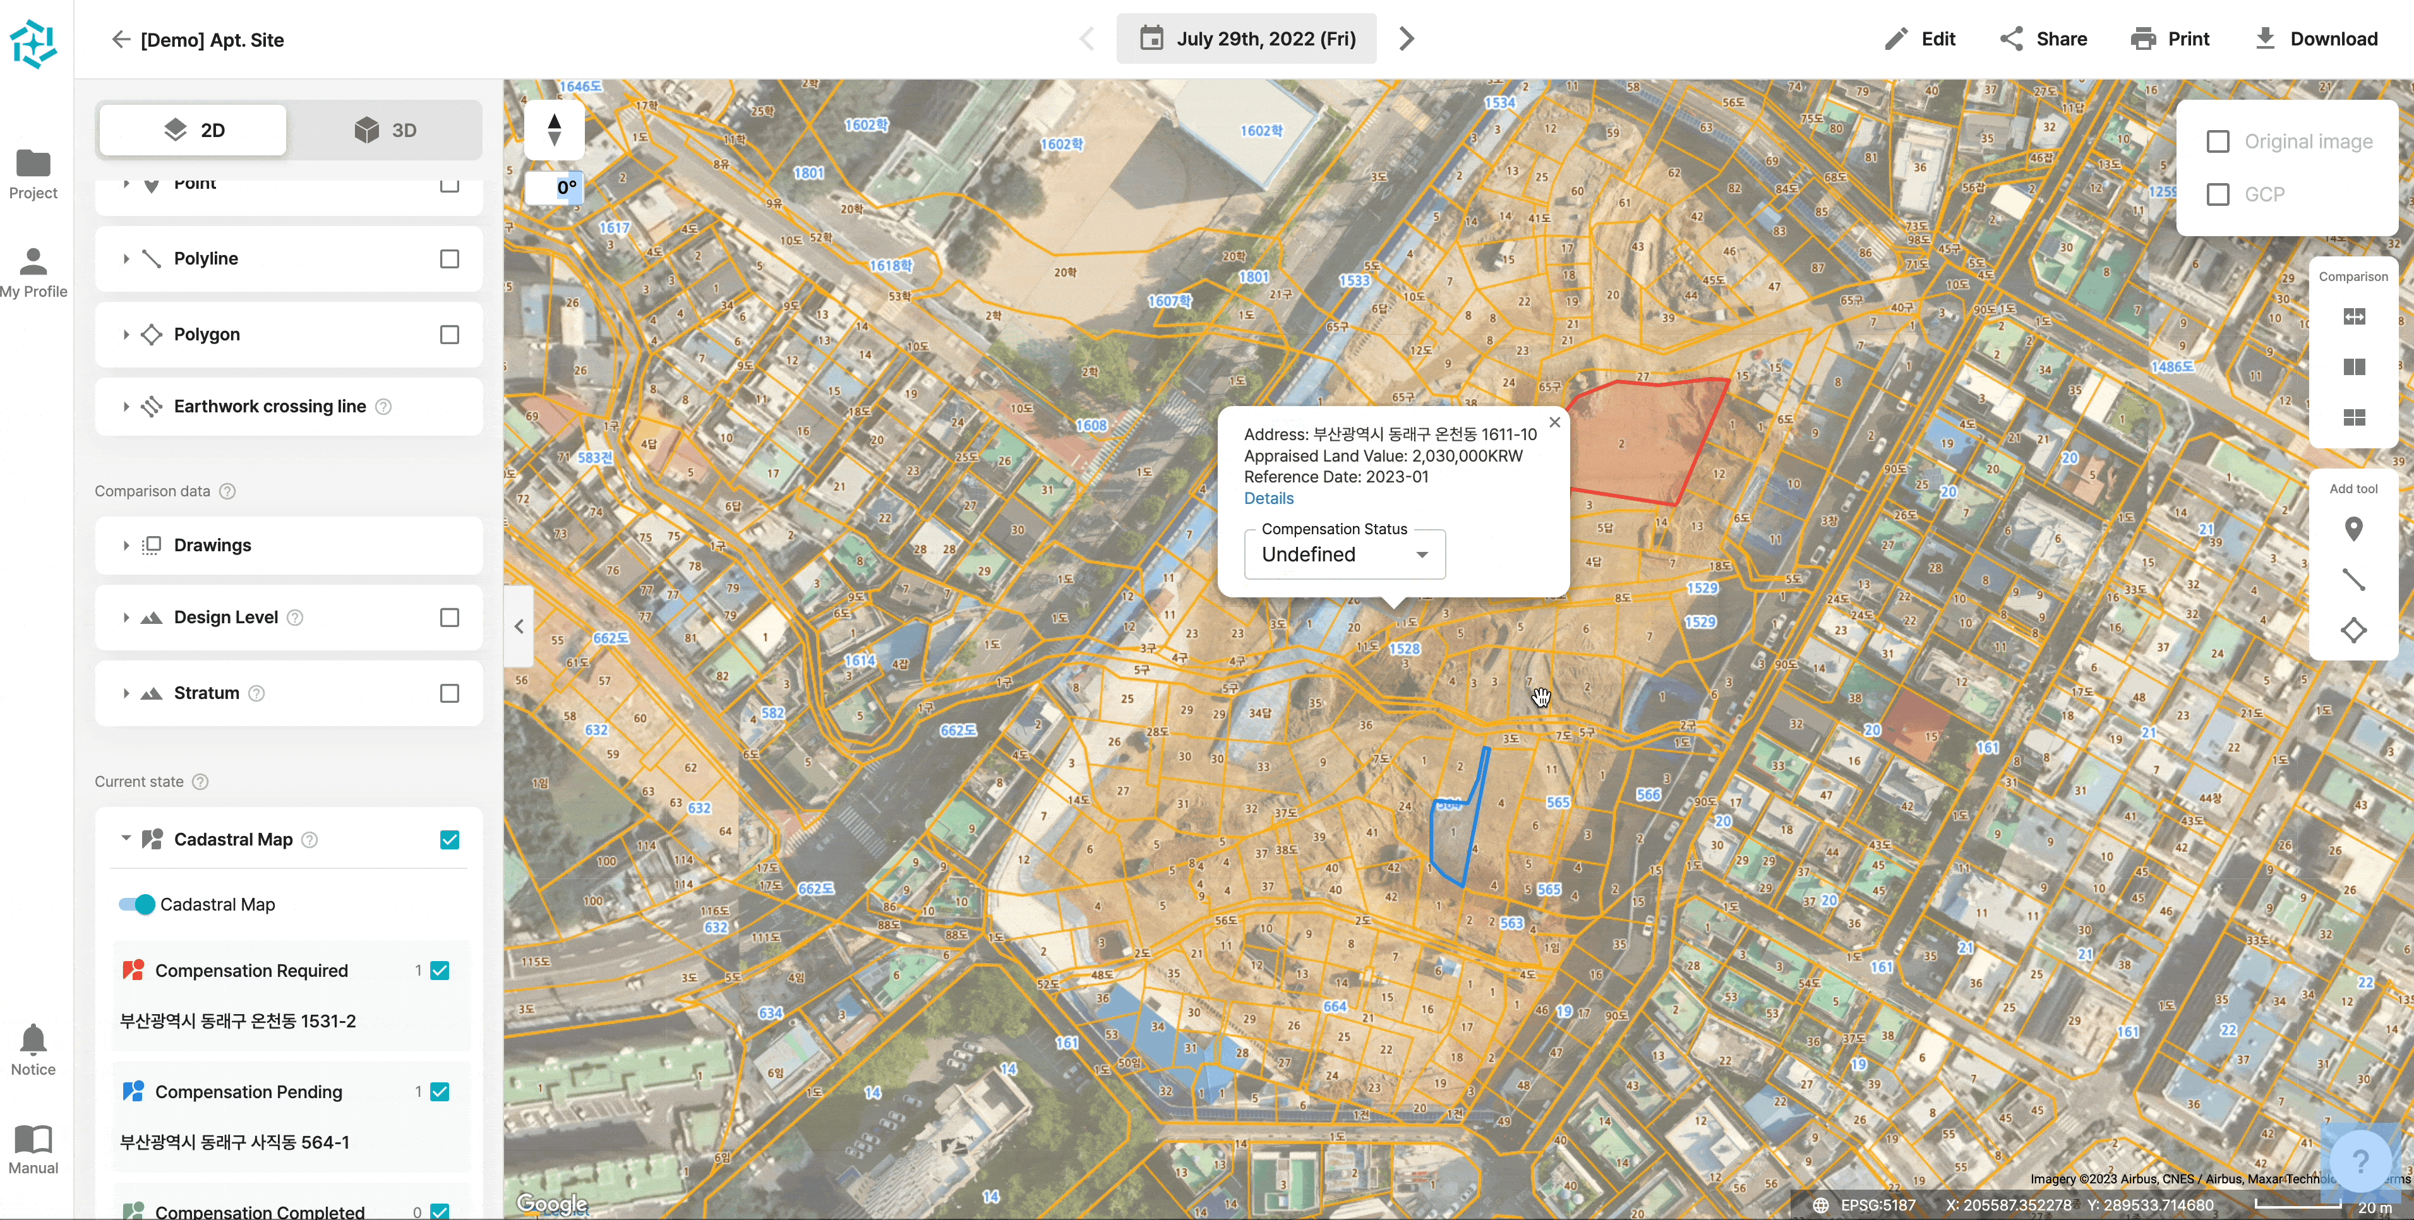Image resolution: width=2414 pixels, height=1220 pixels.
Task: Open the Manual book icon
Action: pos(33,1150)
